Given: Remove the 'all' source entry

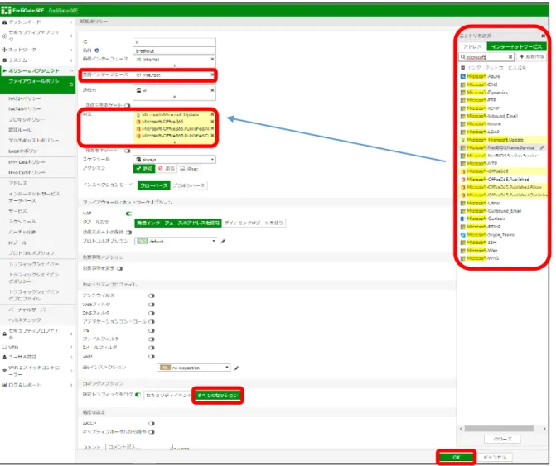Looking at the screenshot, I should coord(212,90).
